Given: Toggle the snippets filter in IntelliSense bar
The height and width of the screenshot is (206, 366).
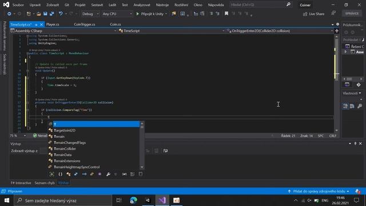Looking at the screenshot, I should click(141, 174).
